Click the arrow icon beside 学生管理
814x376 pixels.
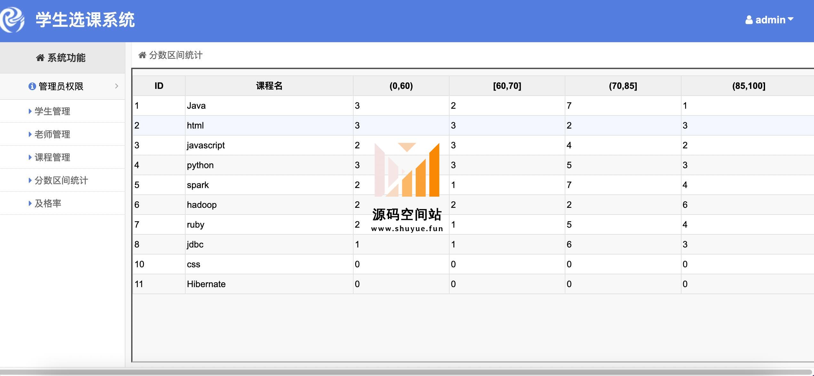coord(30,111)
